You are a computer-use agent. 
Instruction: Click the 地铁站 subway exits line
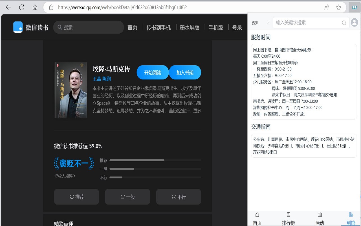point(302,149)
